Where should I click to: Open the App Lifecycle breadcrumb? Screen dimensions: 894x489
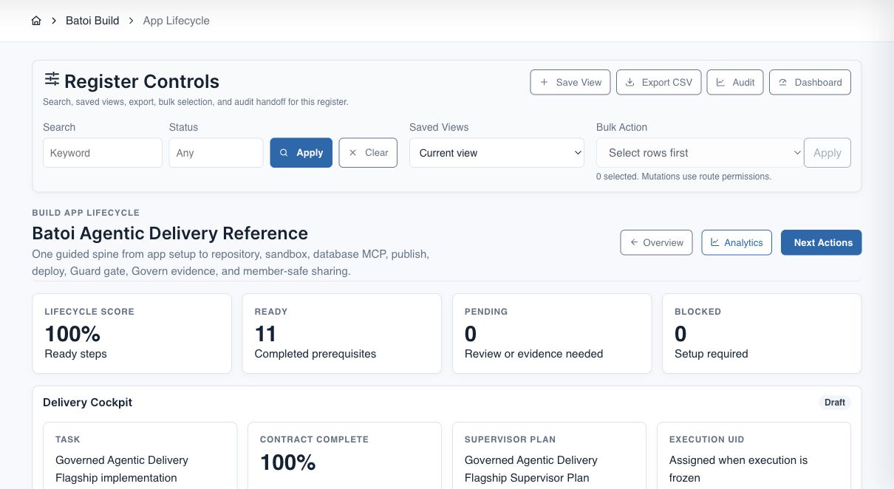click(x=177, y=21)
